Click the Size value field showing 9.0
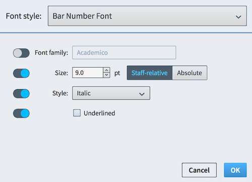This screenshot has height=182, width=252. pos(88,73)
